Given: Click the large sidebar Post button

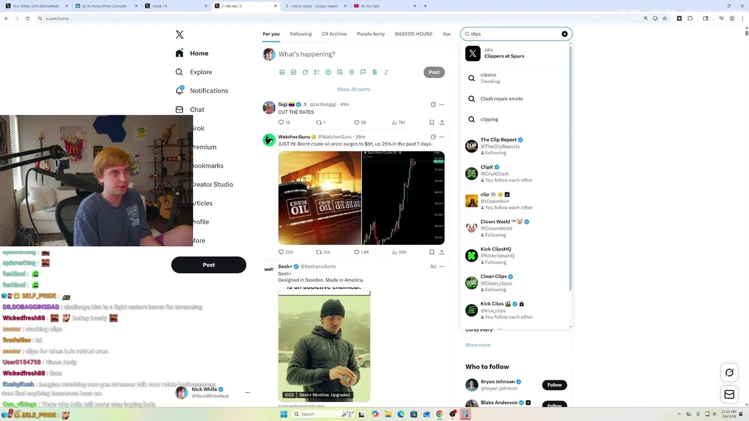Looking at the screenshot, I should pyautogui.click(x=208, y=265).
